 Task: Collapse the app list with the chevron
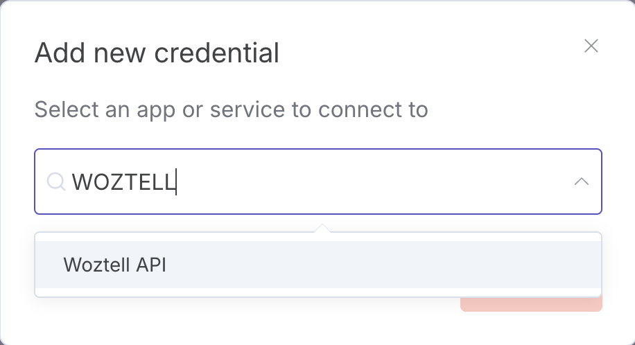click(x=582, y=182)
